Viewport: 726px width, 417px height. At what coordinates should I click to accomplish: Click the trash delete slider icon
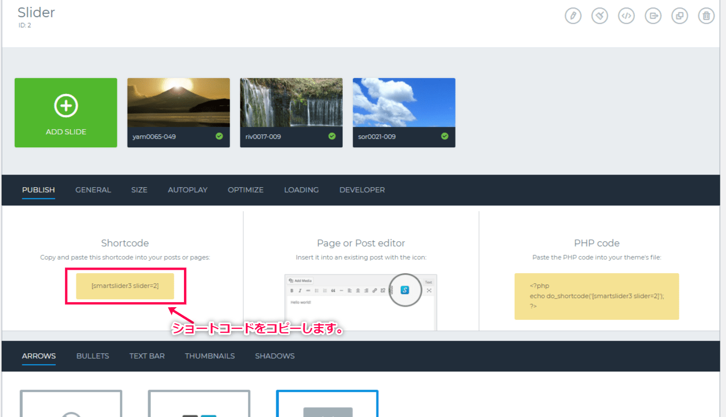[706, 16]
